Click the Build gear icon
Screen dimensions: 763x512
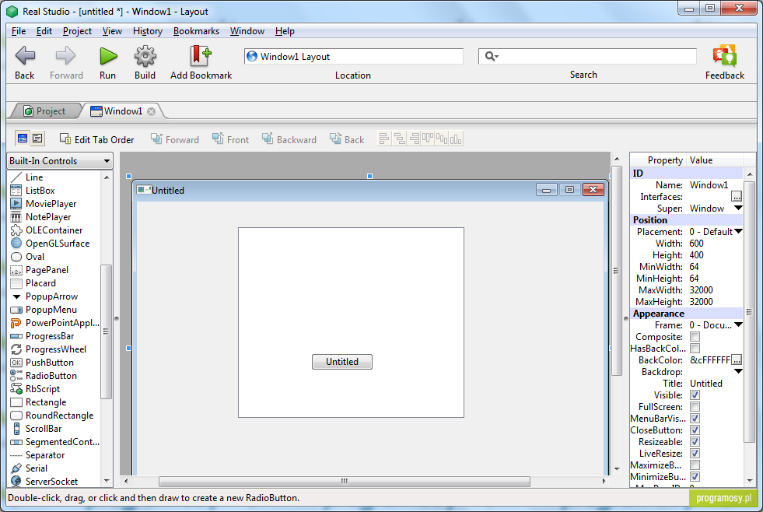(x=145, y=57)
